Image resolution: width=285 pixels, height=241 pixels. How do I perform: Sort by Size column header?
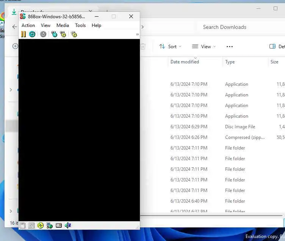[x=274, y=62]
